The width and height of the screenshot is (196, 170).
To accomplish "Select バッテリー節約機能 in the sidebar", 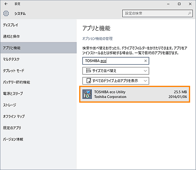I will coord(38,82).
